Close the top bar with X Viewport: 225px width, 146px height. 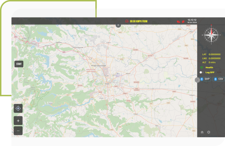coord(118,25)
